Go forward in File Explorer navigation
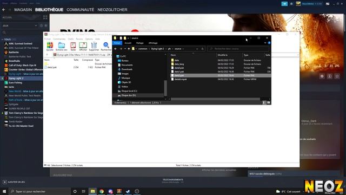 [121, 49]
